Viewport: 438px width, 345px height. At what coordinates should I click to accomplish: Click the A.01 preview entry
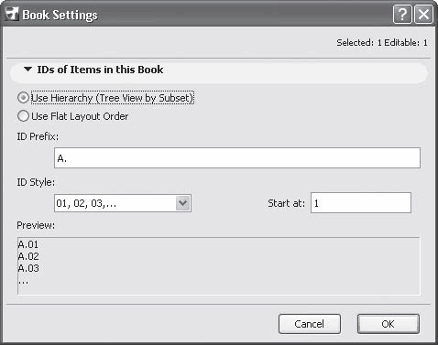[x=28, y=244]
